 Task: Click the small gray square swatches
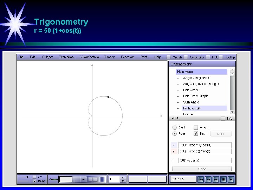[93, 179]
